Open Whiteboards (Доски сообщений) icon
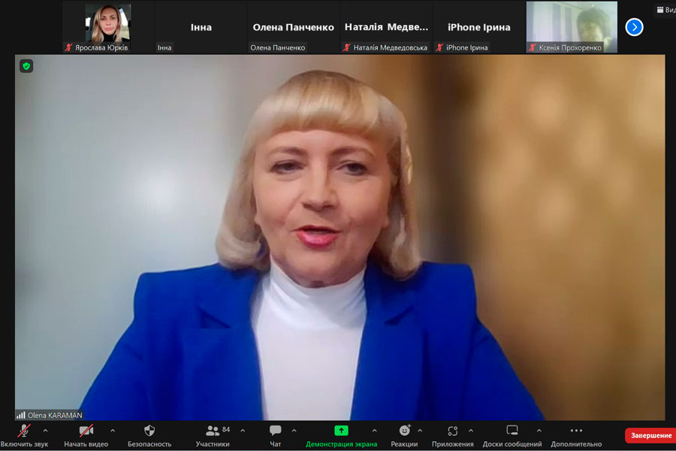Screen dimensions: 676x451 click(512, 431)
